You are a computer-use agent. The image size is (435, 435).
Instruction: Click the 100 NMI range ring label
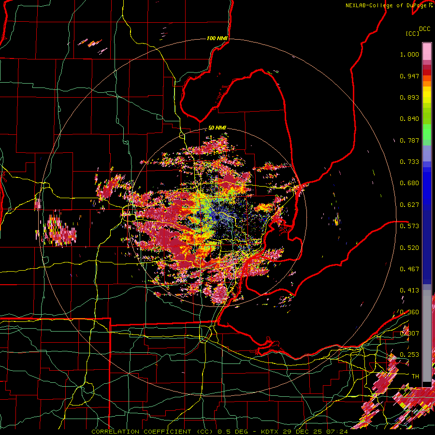pos(217,38)
